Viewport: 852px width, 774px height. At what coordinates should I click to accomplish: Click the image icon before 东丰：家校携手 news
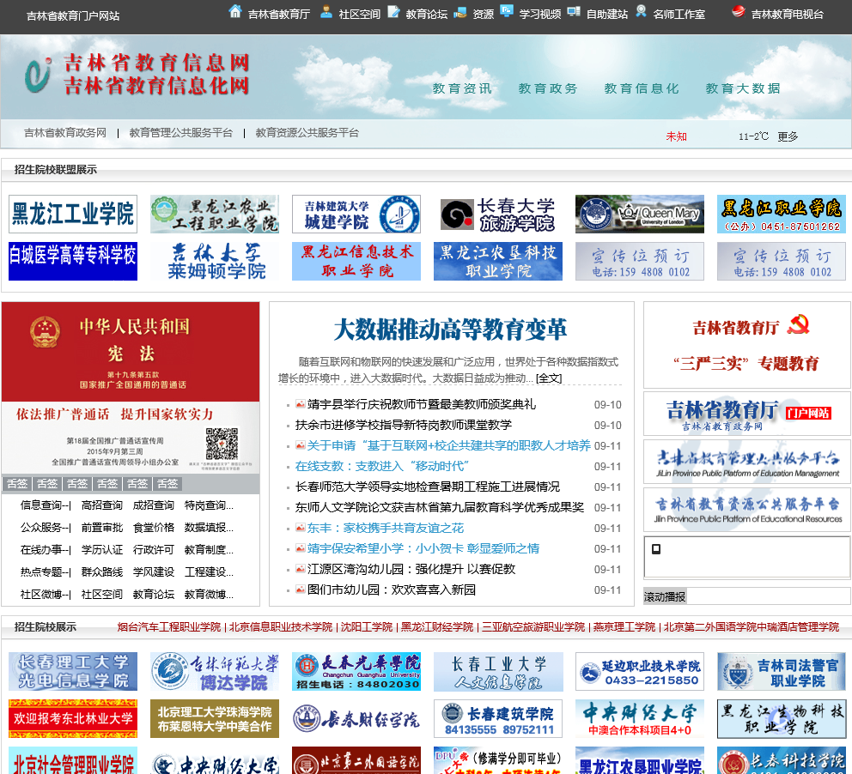coord(300,528)
